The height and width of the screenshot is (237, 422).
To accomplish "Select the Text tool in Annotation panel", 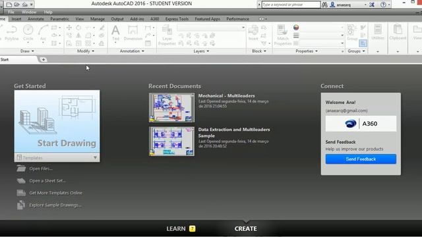I will [x=115, y=33].
